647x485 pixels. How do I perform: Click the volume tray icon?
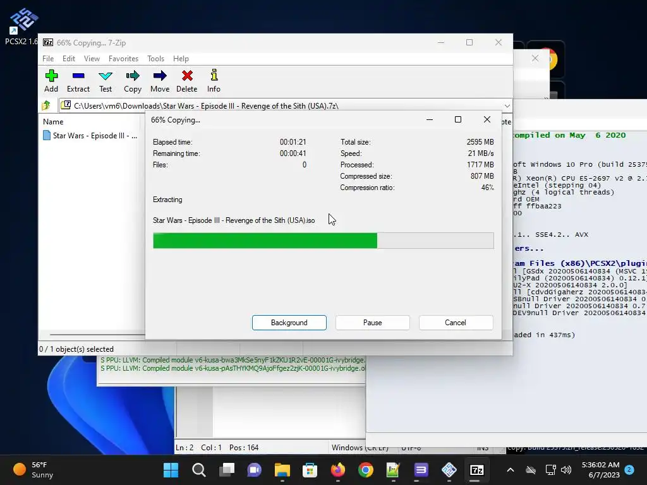(x=566, y=470)
